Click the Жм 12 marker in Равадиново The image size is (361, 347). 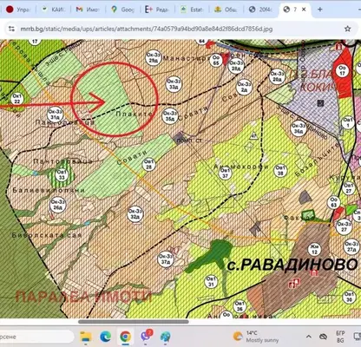click(314, 249)
